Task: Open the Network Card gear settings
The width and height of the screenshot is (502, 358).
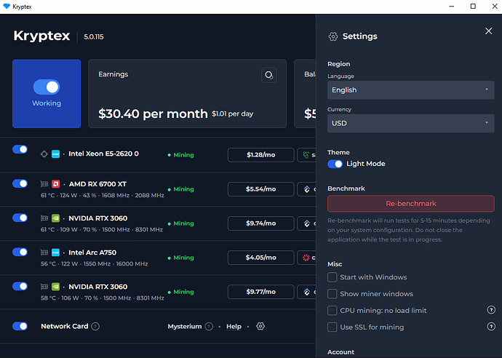Action: [x=260, y=326]
